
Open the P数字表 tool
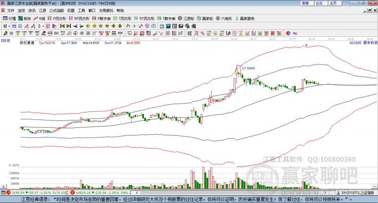tap(102, 18)
